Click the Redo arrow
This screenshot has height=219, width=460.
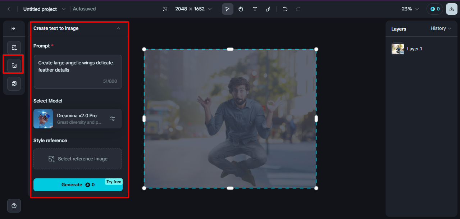(298, 9)
